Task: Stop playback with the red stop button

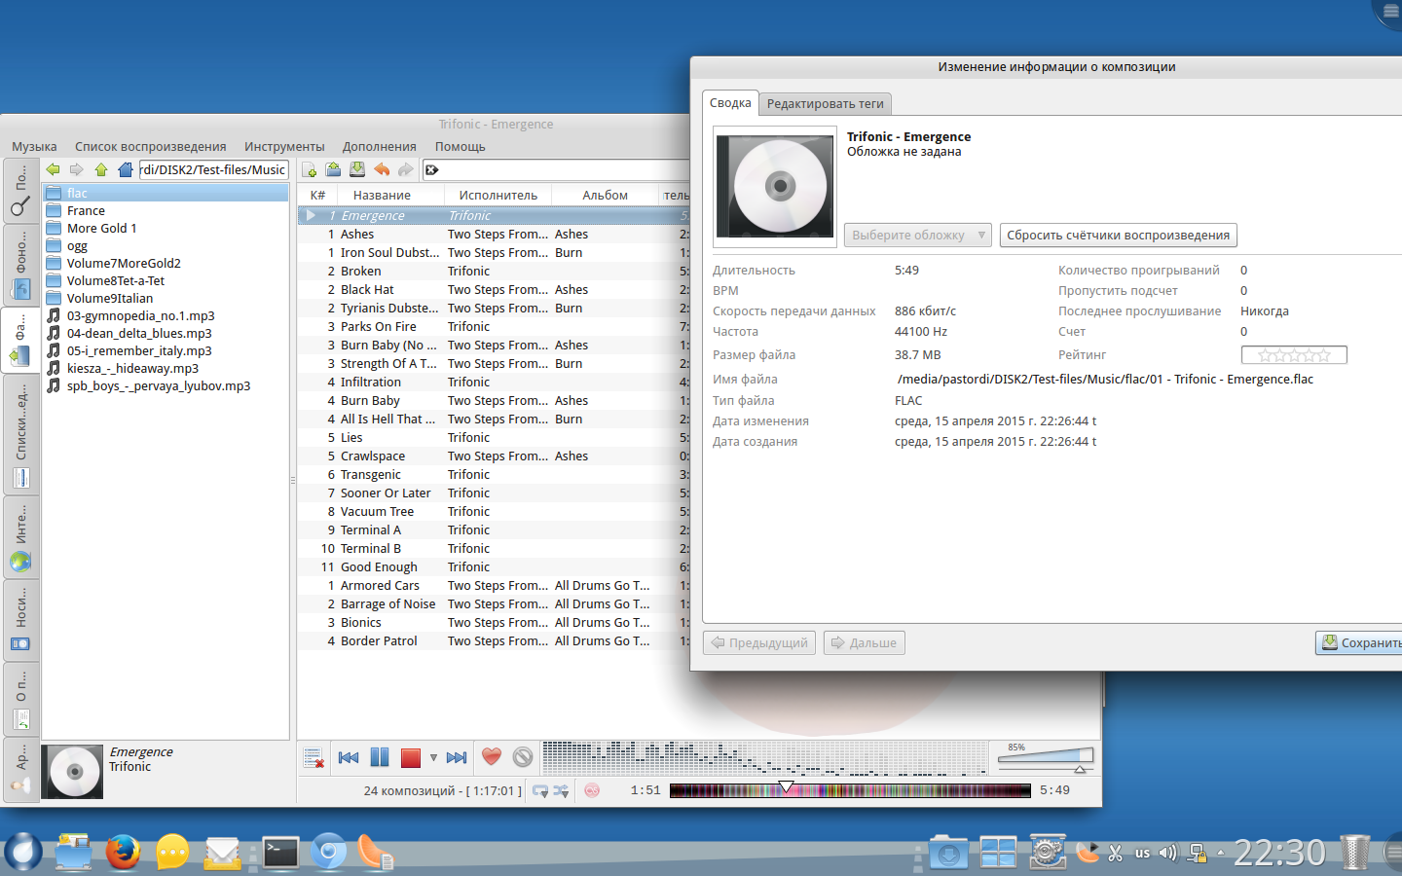Action: [x=410, y=757]
